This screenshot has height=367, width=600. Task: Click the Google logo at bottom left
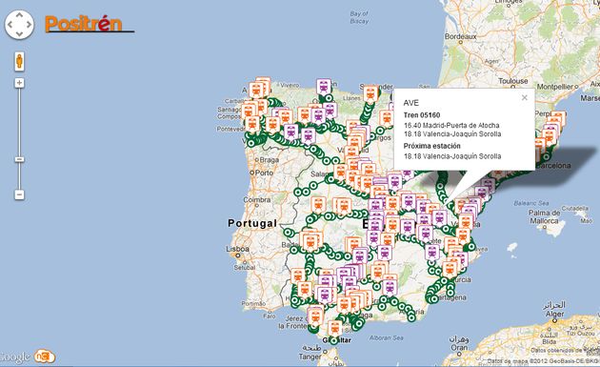(x=14, y=357)
